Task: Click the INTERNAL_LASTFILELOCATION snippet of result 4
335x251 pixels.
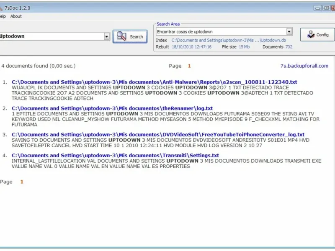Action: pyautogui.click(x=166, y=164)
